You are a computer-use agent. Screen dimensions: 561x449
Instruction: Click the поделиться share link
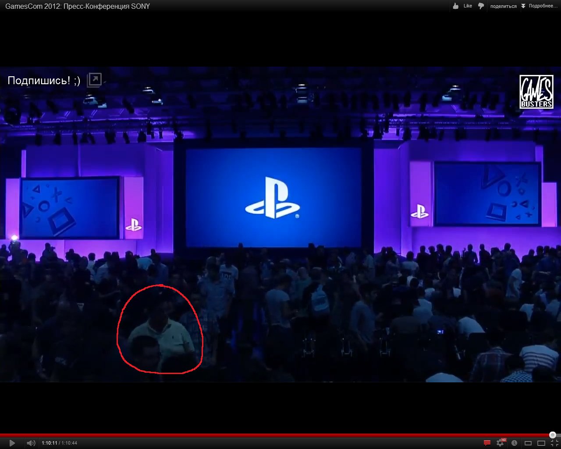(x=504, y=6)
